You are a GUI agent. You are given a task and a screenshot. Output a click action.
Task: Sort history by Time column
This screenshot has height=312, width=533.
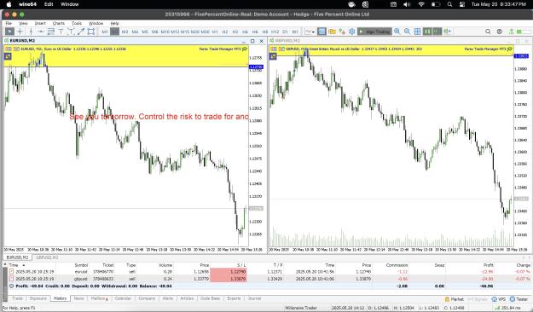pos(14,265)
